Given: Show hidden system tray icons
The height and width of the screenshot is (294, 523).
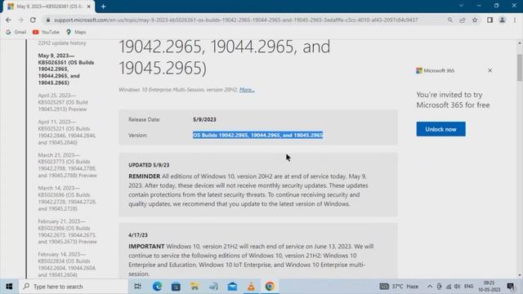Looking at the screenshot, I should tap(430, 287).
